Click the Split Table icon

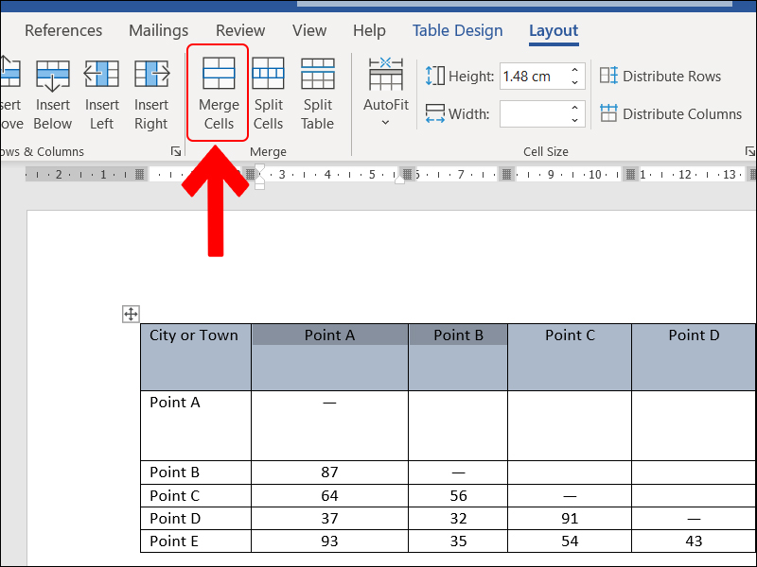pyautogui.click(x=317, y=94)
